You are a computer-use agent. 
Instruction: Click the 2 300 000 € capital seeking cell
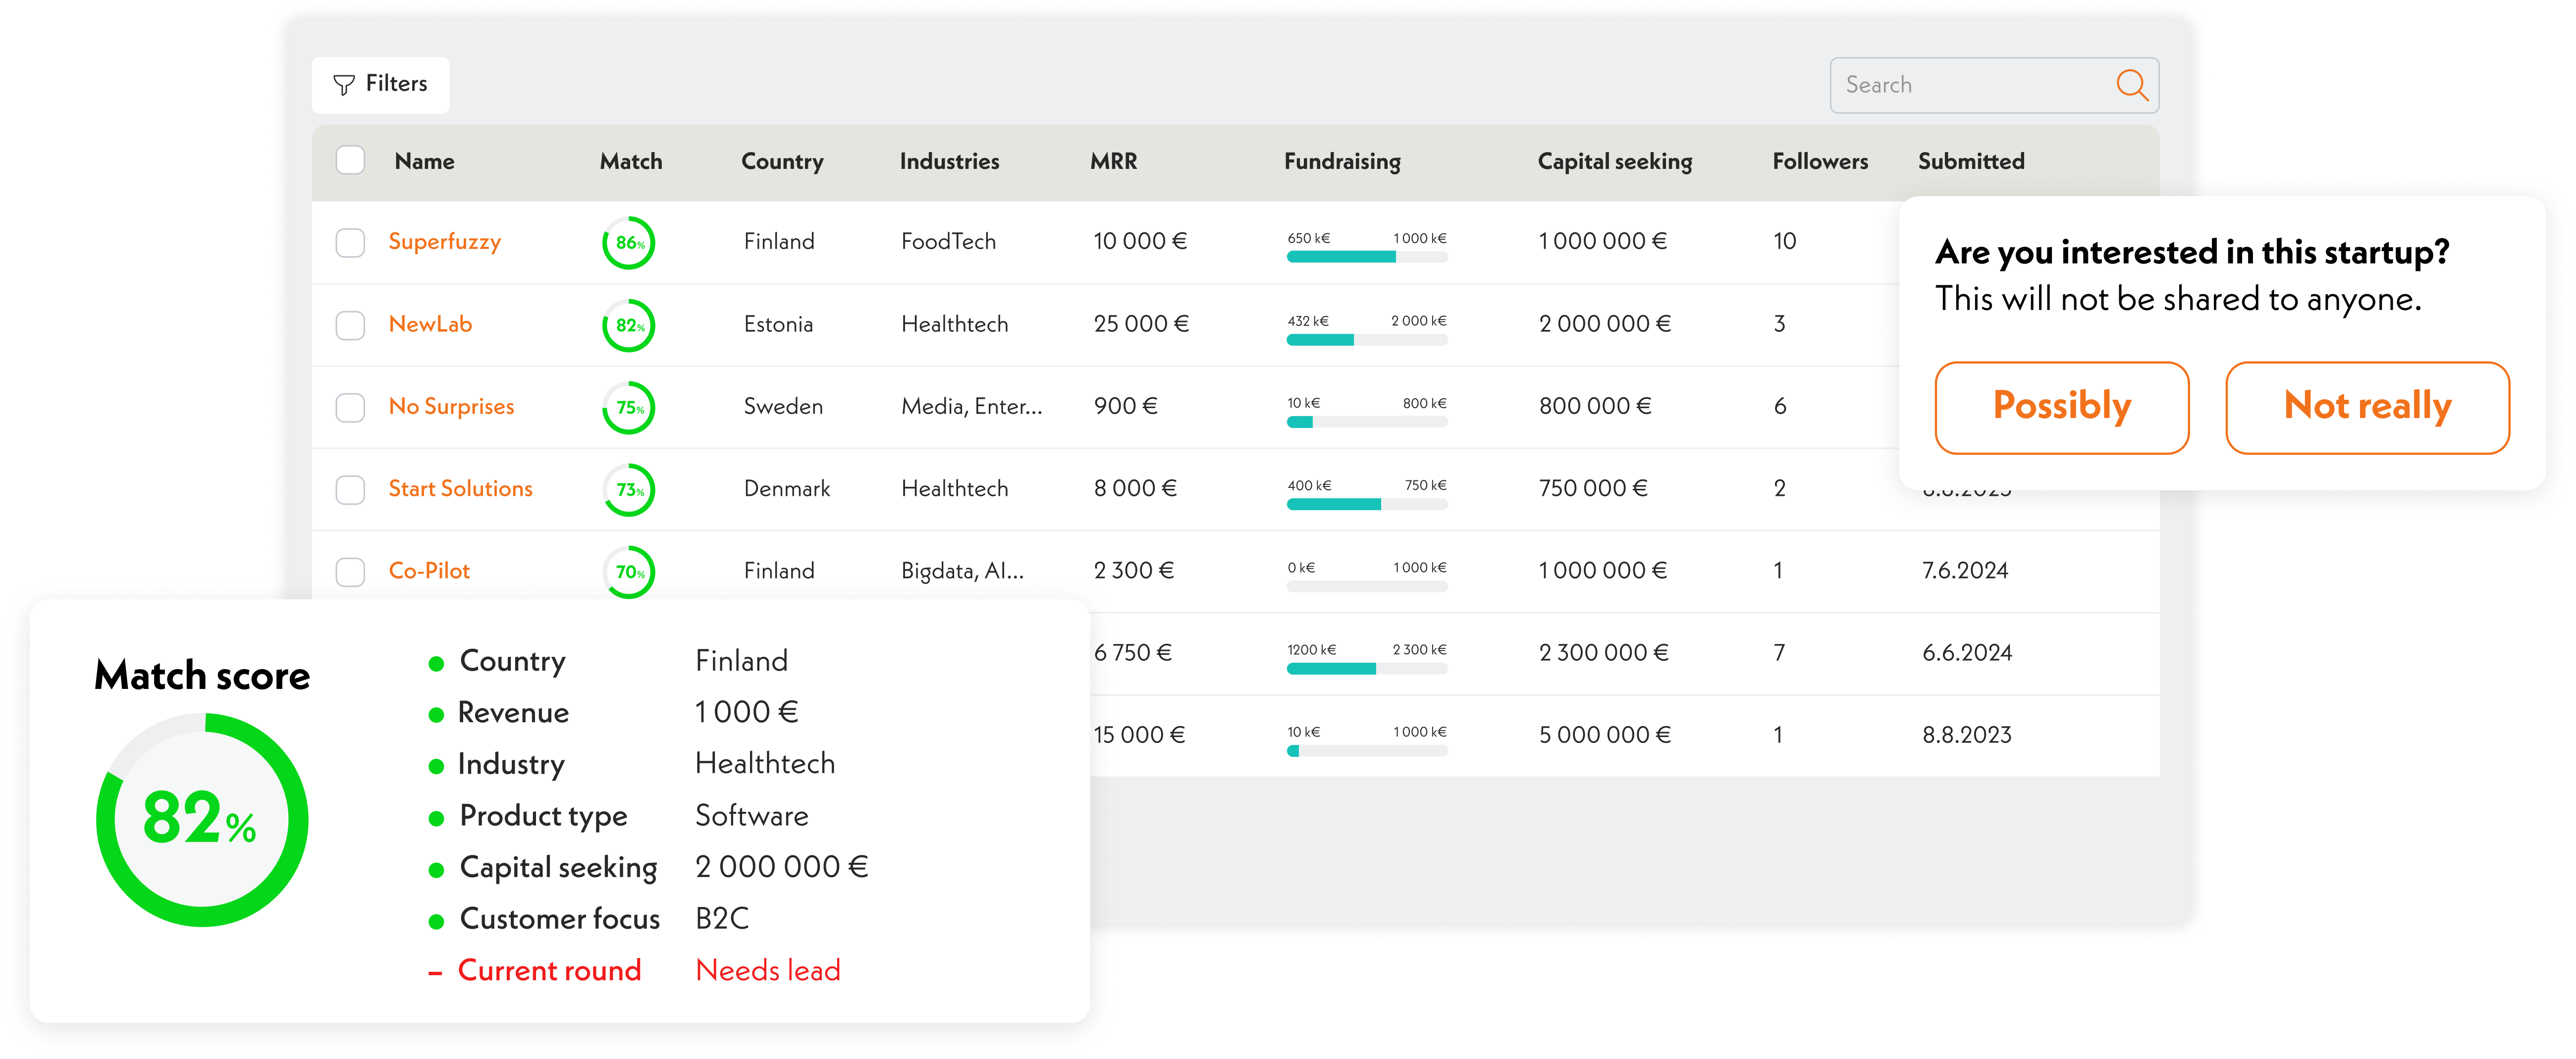pos(1604,653)
